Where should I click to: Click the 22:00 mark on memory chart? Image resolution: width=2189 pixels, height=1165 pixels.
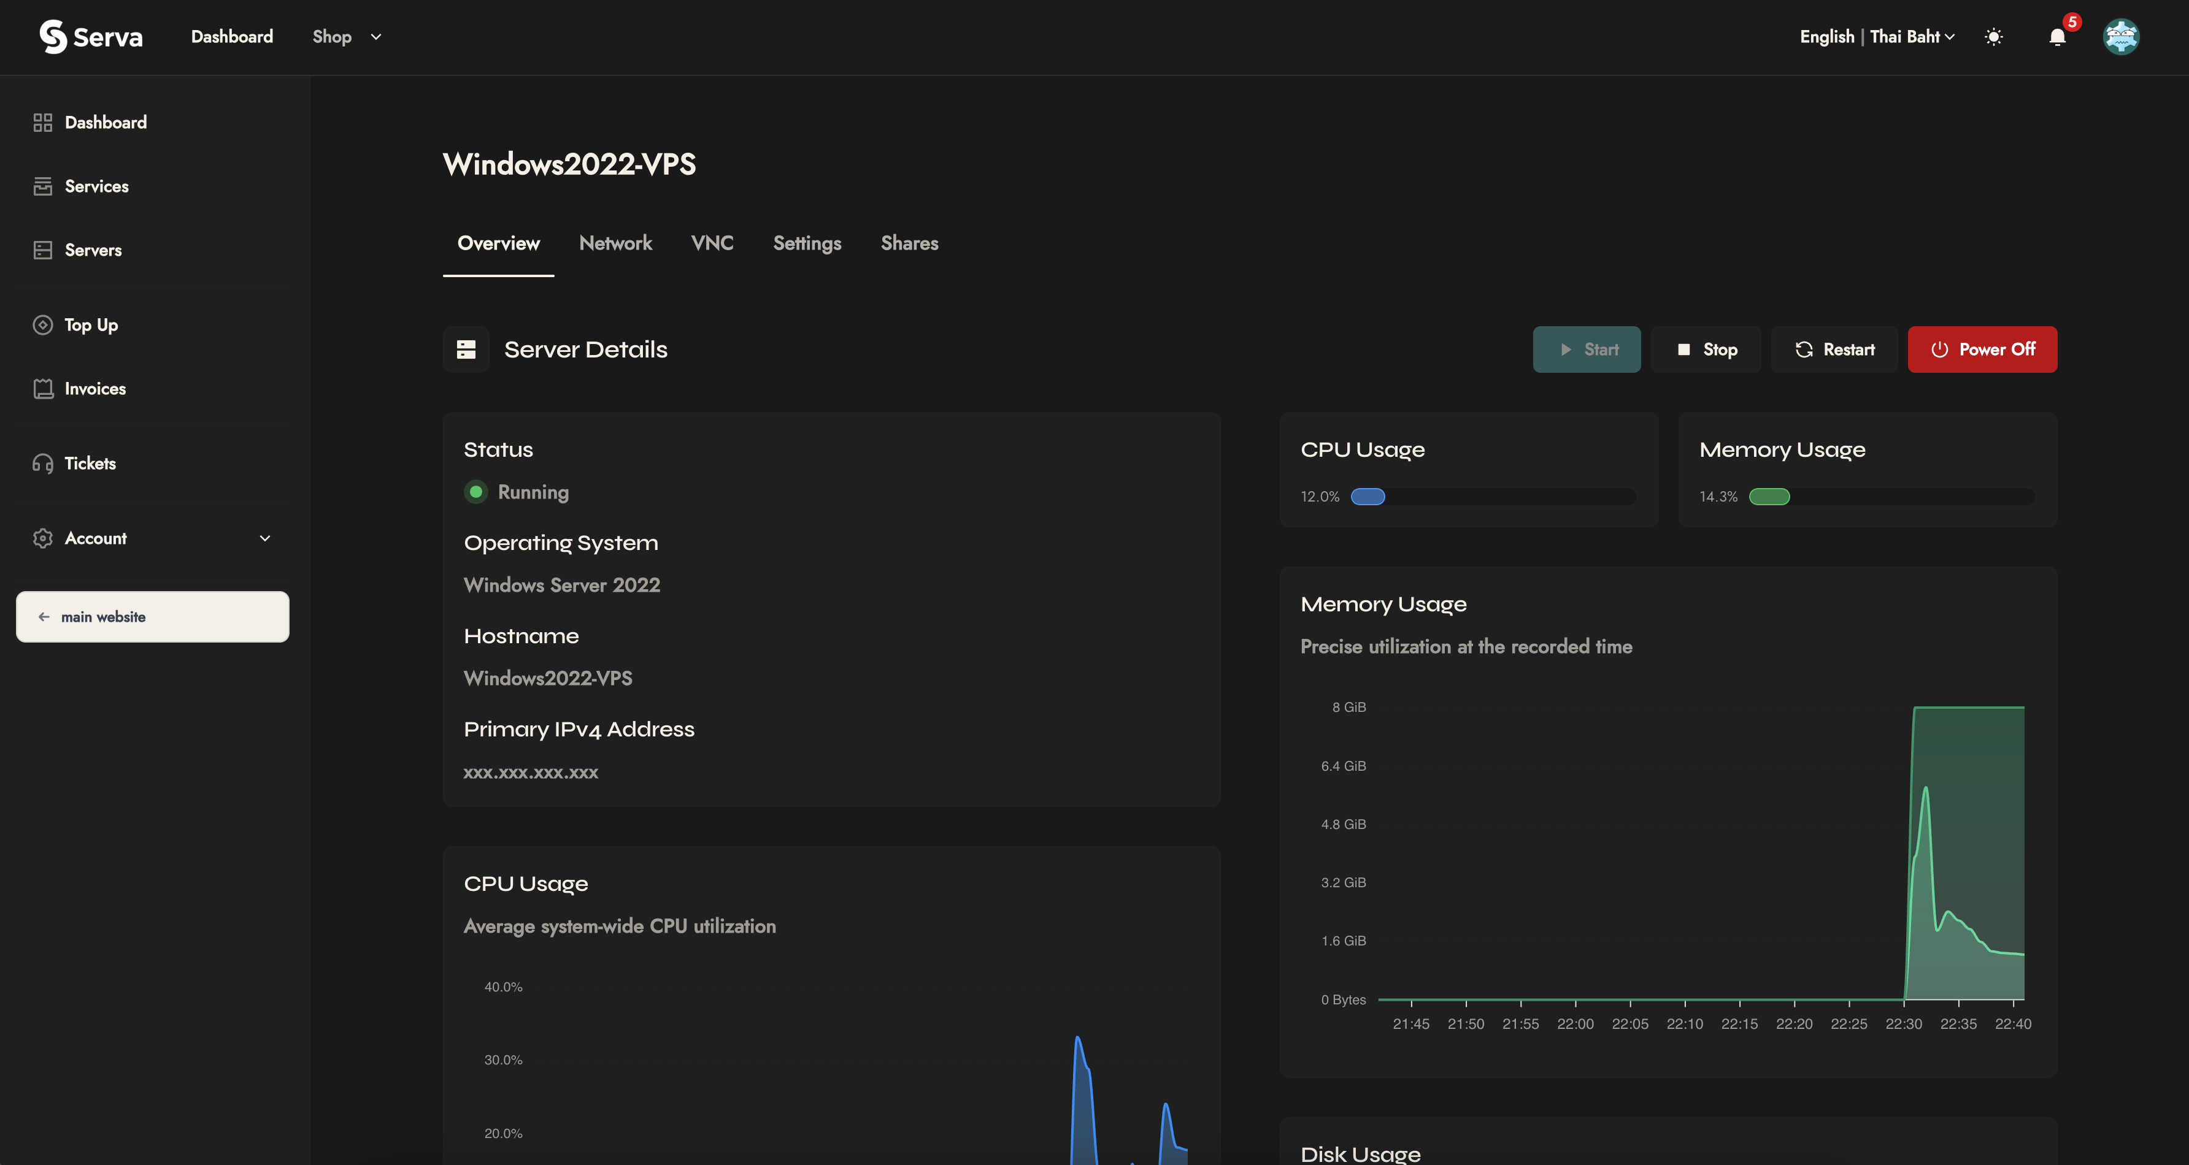point(1575,1023)
